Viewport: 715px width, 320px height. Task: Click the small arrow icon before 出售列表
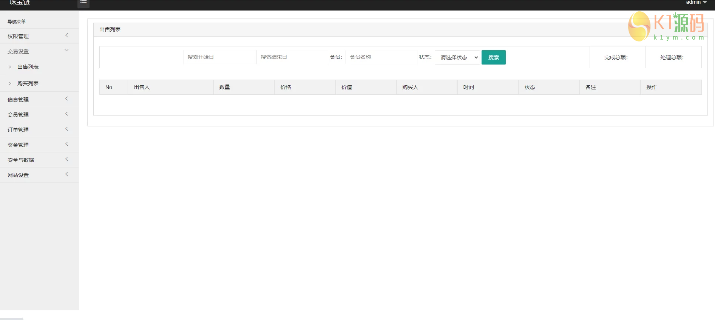click(10, 67)
